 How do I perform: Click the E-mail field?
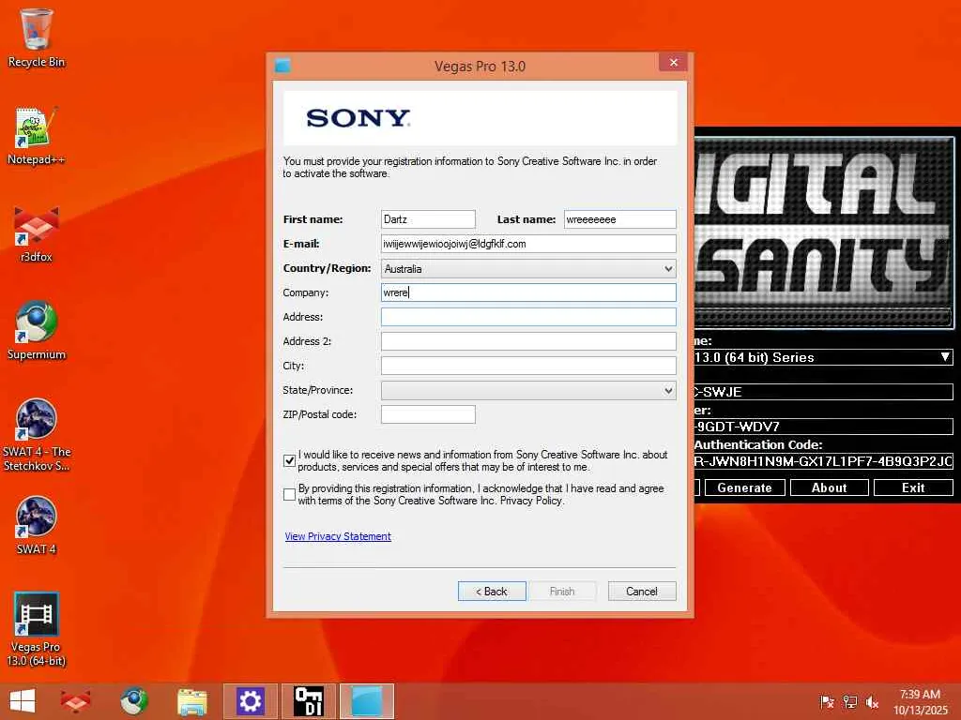point(528,244)
